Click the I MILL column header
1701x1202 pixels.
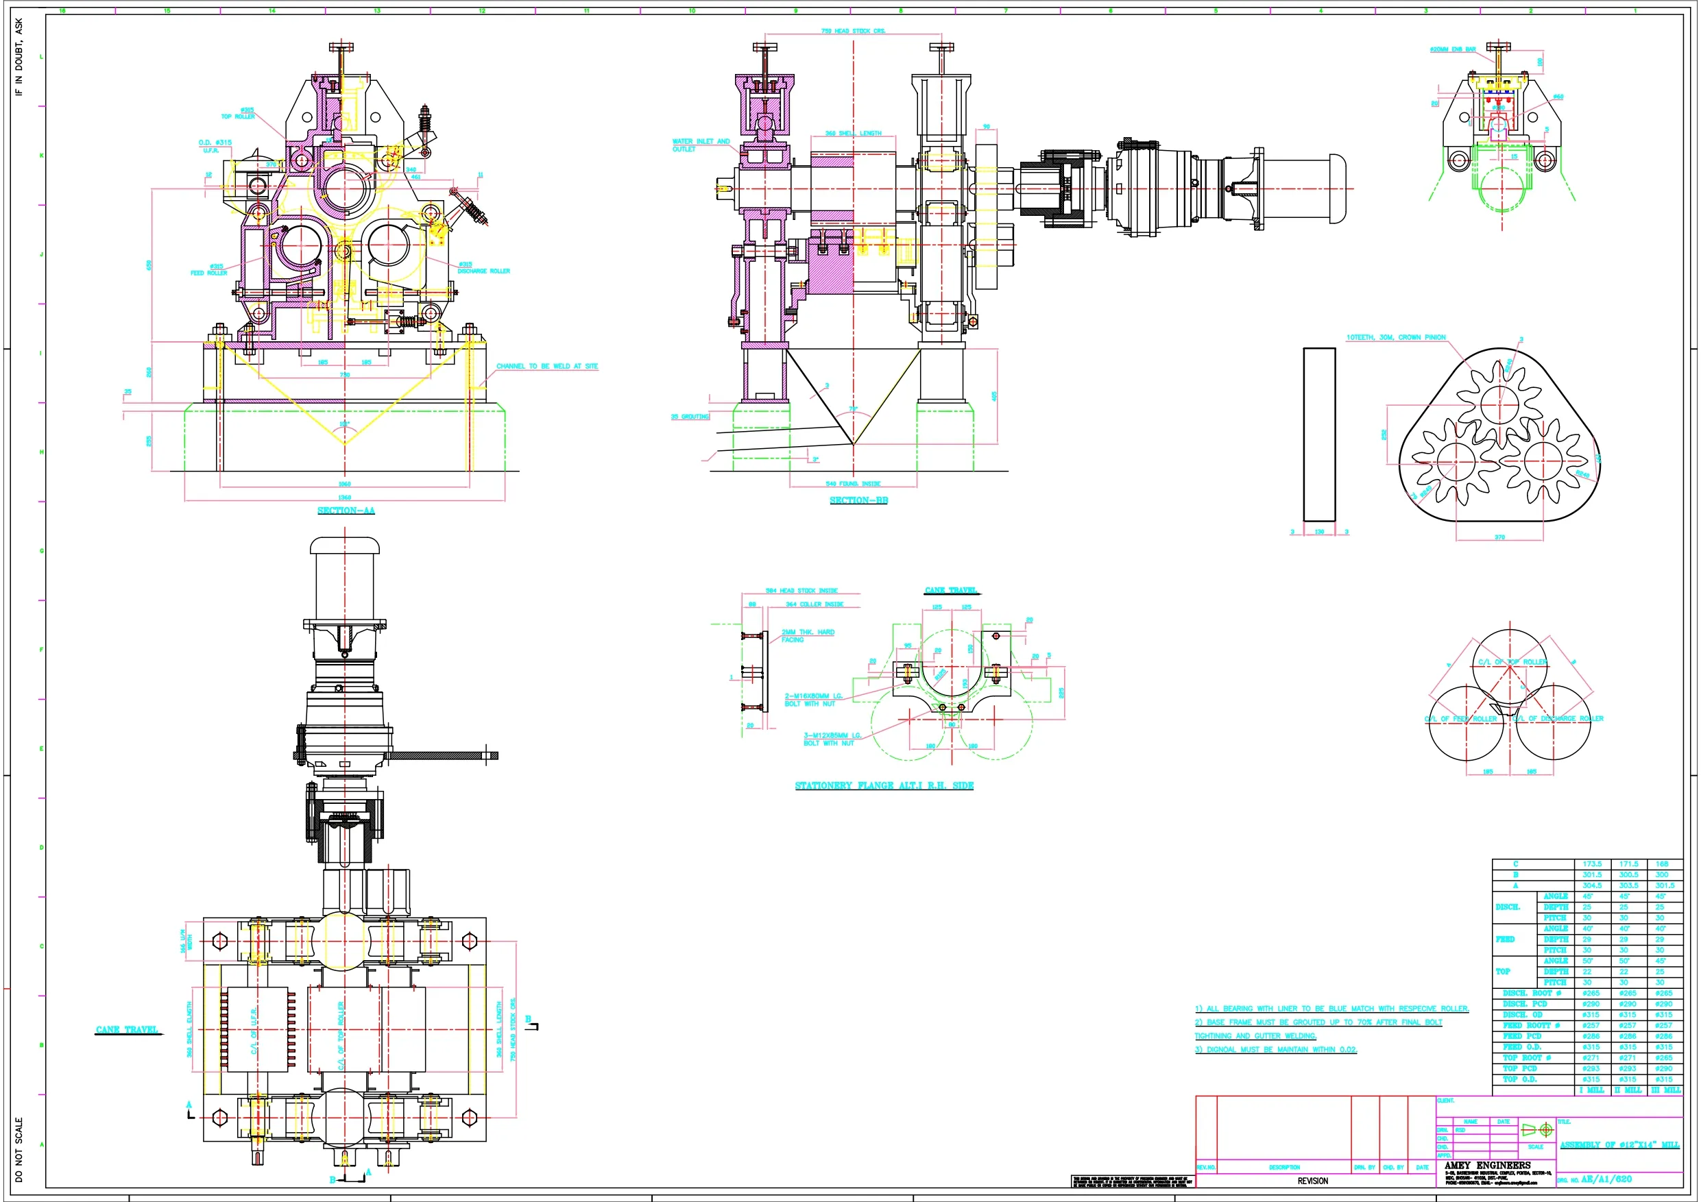click(1591, 1090)
